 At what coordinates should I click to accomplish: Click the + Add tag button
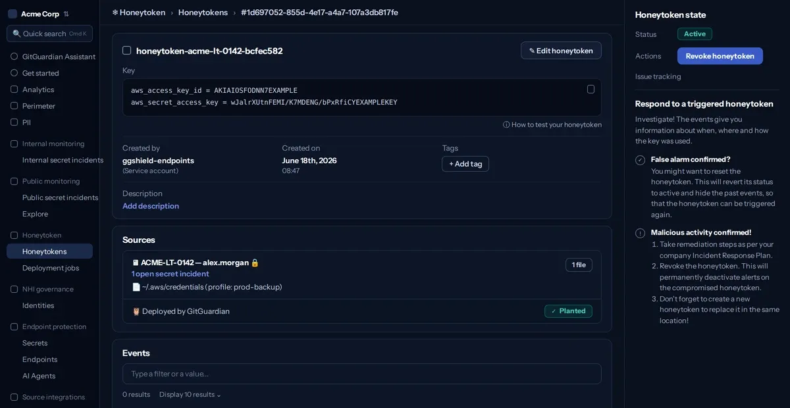(465, 164)
